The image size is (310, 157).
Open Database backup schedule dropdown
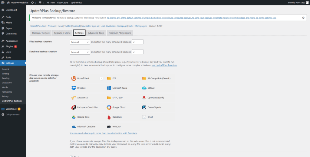click(x=80, y=52)
